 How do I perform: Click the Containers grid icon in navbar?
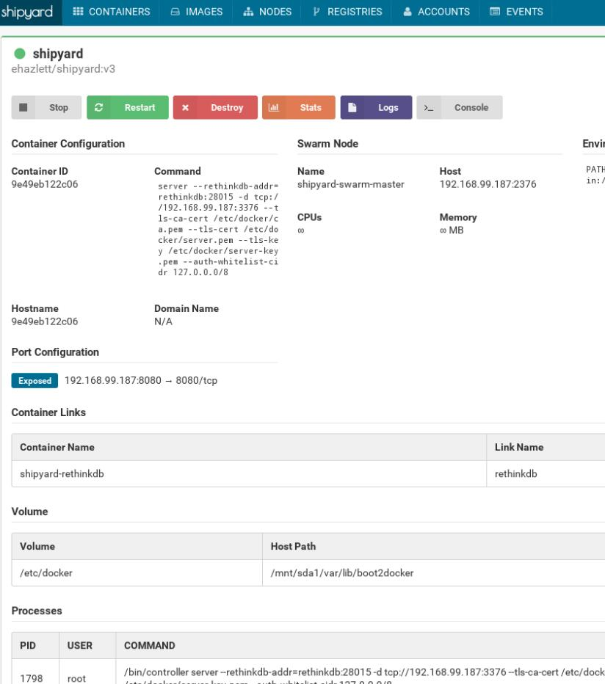coord(78,12)
